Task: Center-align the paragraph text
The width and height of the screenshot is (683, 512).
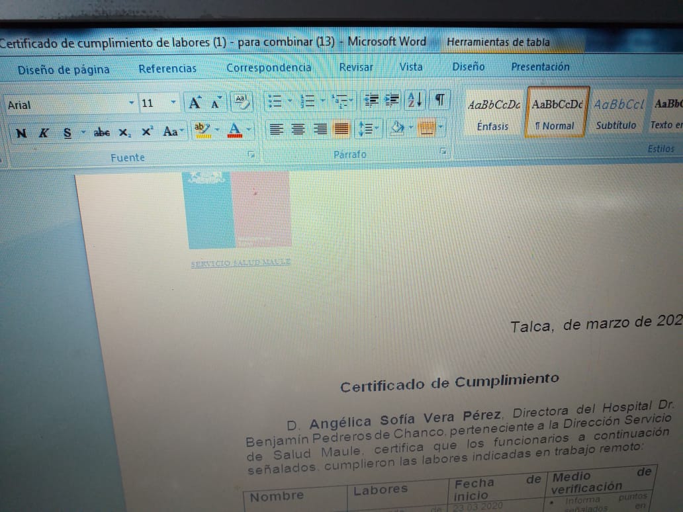Action: pos(298,130)
